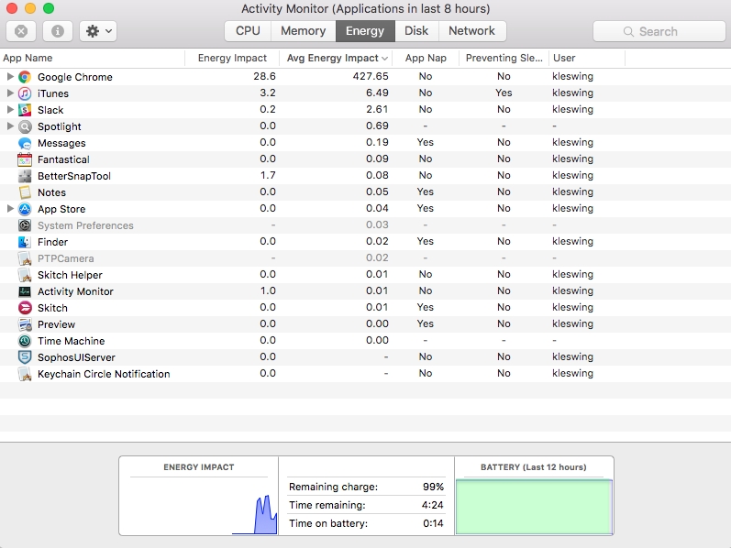Image resolution: width=731 pixels, height=548 pixels.
Task: Switch to the Memory tab
Action: (x=303, y=31)
